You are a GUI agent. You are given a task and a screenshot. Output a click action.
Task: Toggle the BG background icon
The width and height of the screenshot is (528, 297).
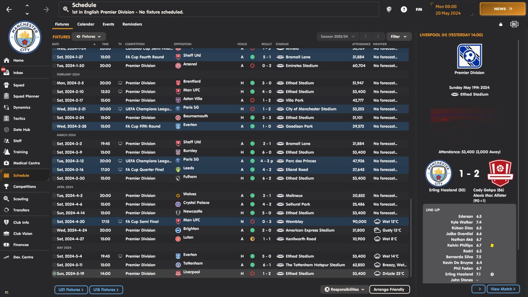tap(514, 24)
